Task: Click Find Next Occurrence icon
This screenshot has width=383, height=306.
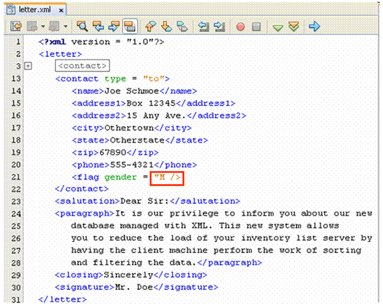Action: pos(114,26)
